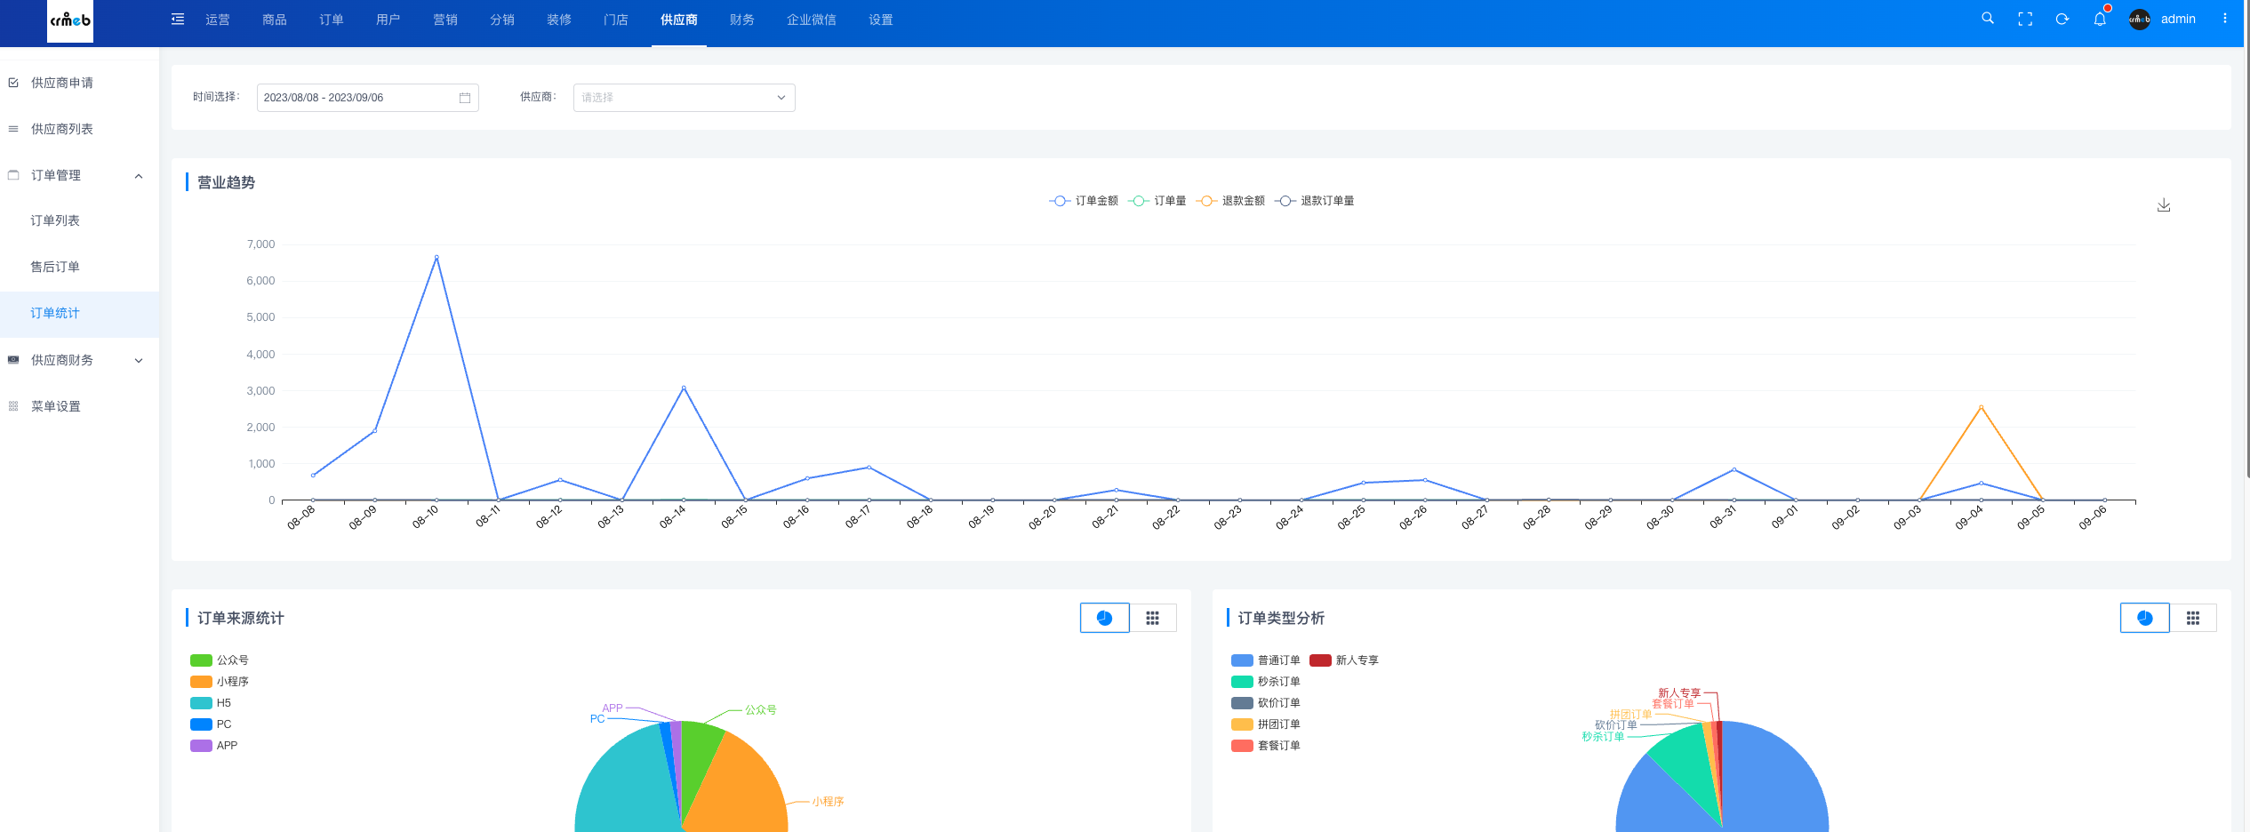
Task: Toggle H5 teal legend swatch
Action: click(x=201, y=703)
